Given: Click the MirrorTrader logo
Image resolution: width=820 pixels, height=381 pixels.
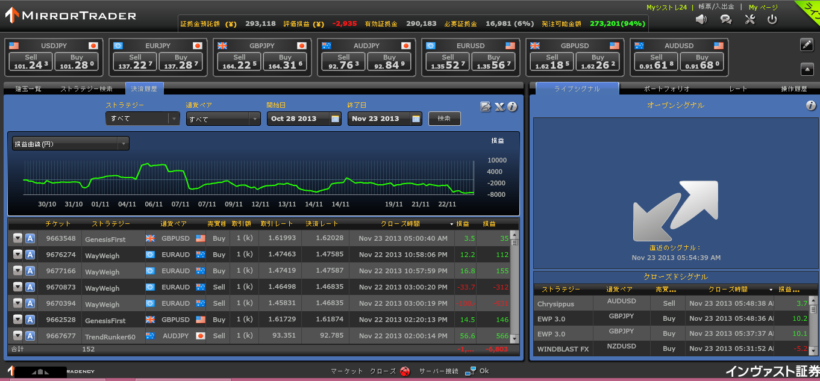Looking at the screenshot, I should tap(70, 16).
